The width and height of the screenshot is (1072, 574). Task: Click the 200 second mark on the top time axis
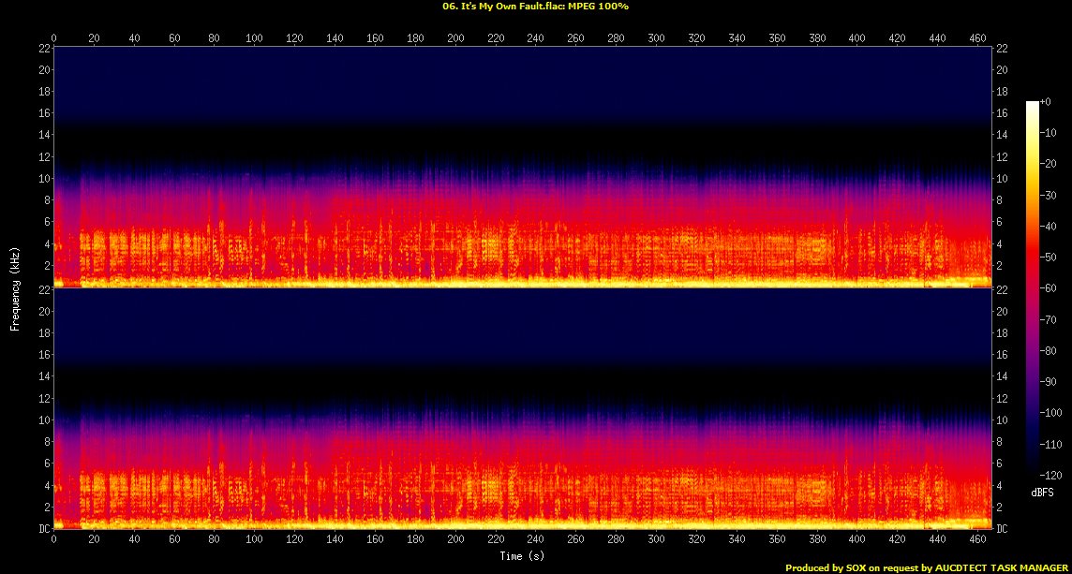[x=455, y=38]
